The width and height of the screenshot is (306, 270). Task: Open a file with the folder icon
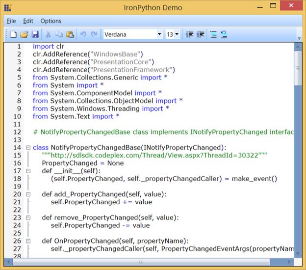[24, 34]
